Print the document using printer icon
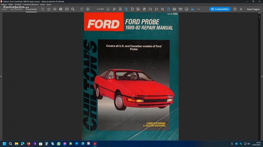Image resolution: width=263 pixels, height=147 pixels. [x=61, y=9]
